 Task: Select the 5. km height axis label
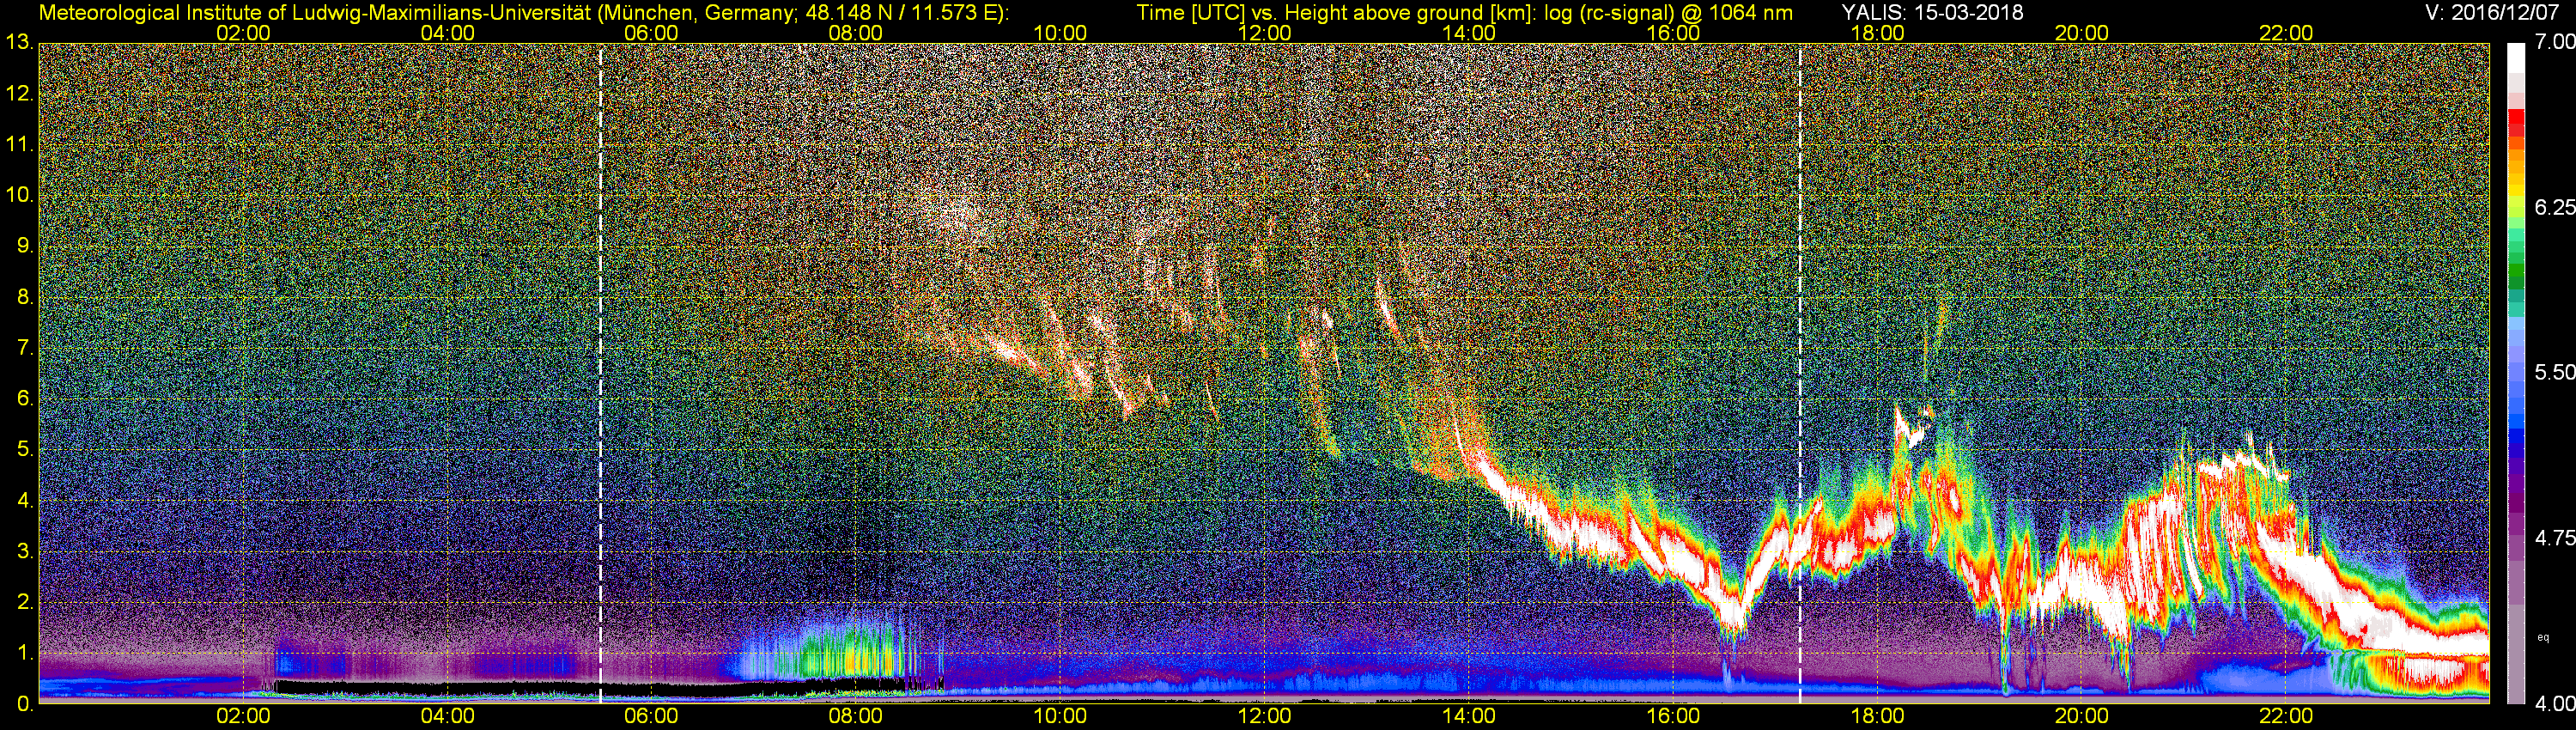point(25,450)
